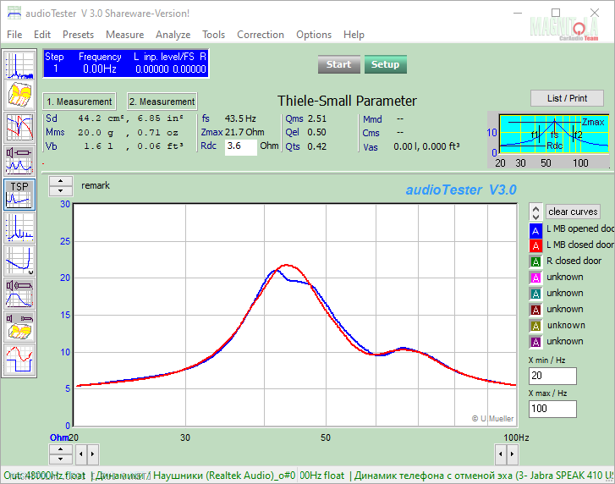The width and height of the screenshot is (615, 484).
Task: Click the green A curve swatch
Action: pos(535,261)
